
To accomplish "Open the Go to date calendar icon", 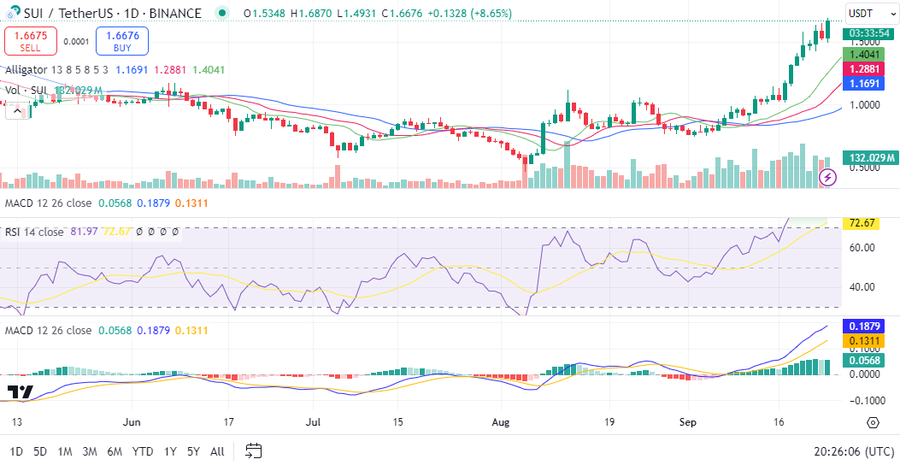I will (254, 451).
